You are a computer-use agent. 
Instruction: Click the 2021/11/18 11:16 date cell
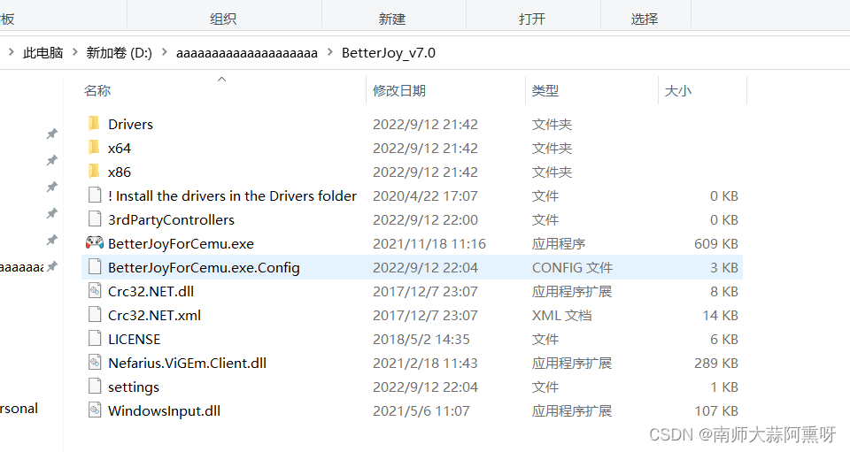click(x=429, y=243)
